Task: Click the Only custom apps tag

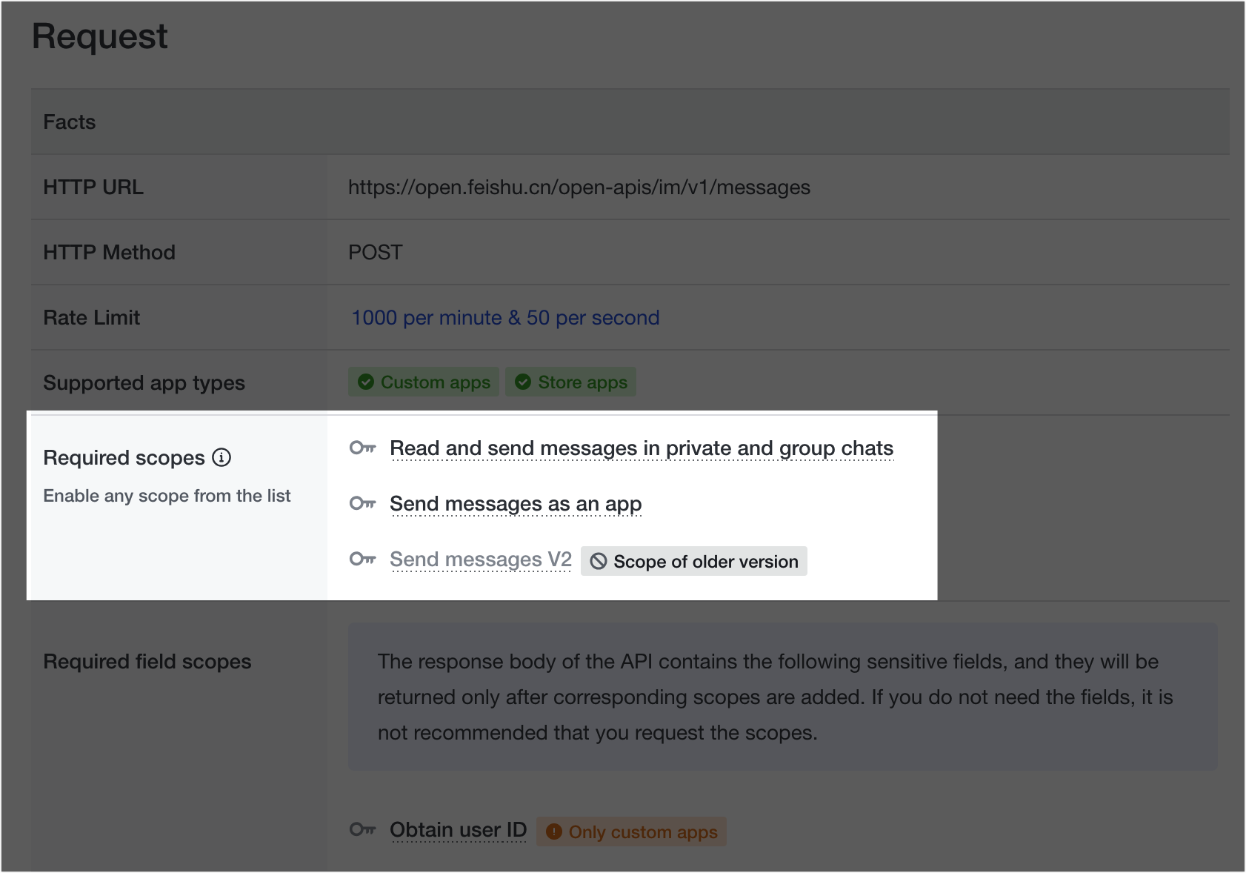Action: [x=631, y=831]
